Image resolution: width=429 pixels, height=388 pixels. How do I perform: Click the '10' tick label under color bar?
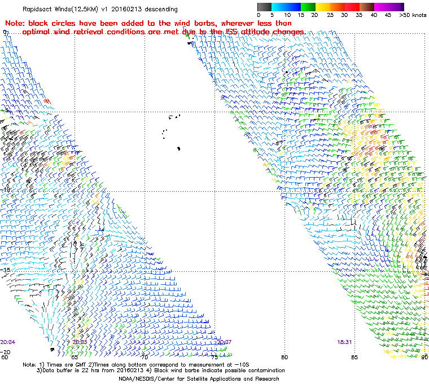[x=287, y=15]
